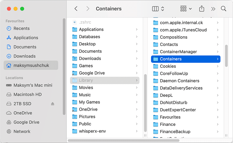
Task: Select the Databases folder
Action: 105,37
